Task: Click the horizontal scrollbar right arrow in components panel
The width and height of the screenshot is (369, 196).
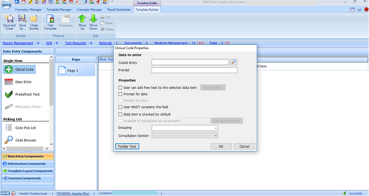Action: click(x=47, y=149)
